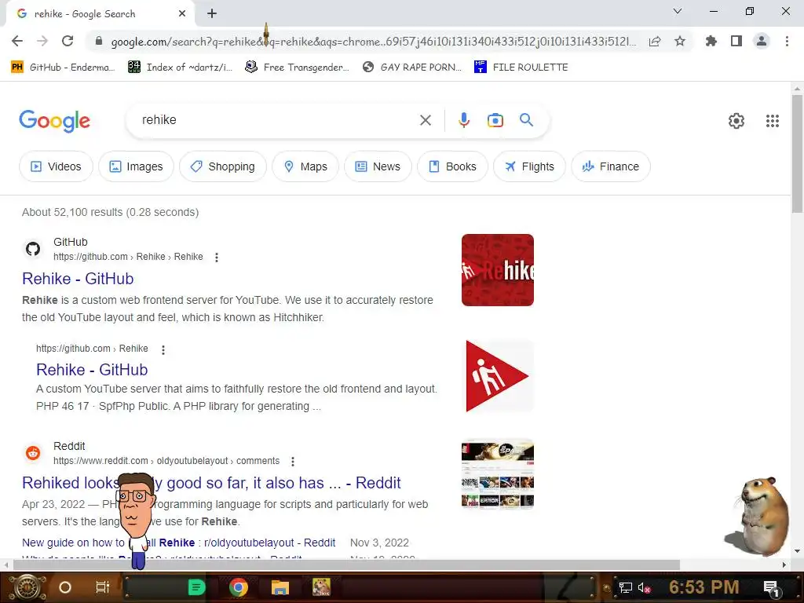Submit search with magnifier icon
Viewport: 804px width, 603px height.
(x=527, y=120)
